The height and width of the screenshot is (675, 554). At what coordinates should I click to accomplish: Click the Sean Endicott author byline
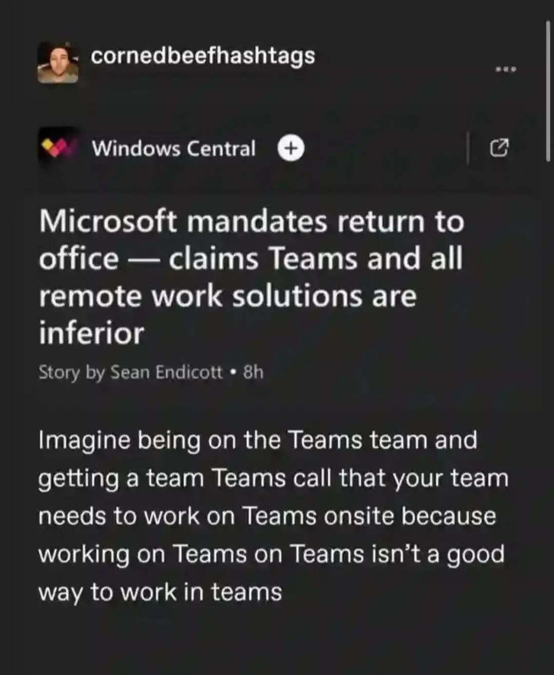click(x=167, y=372)
